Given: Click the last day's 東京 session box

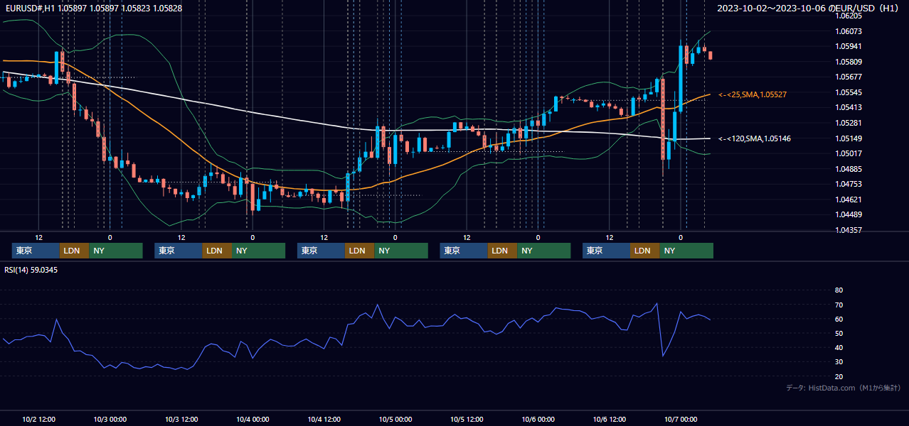Looking at the screenshot, I should click(x=606, y=251).
